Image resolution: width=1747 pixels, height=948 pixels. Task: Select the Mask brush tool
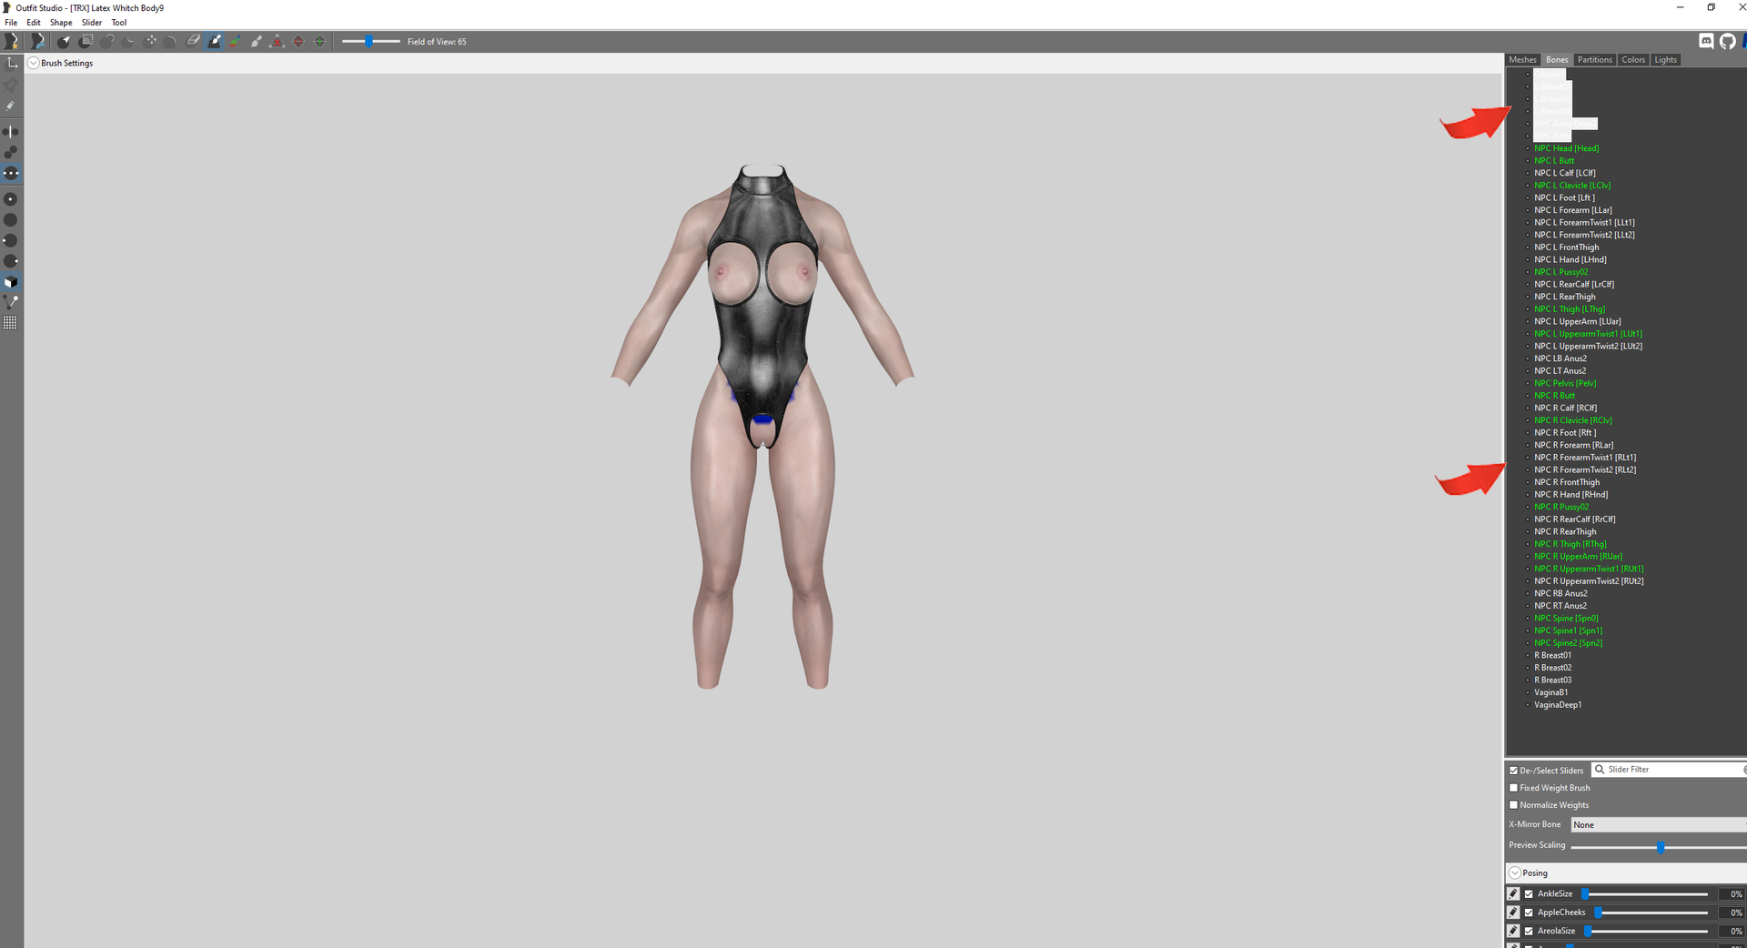click(x=86, y=41)
